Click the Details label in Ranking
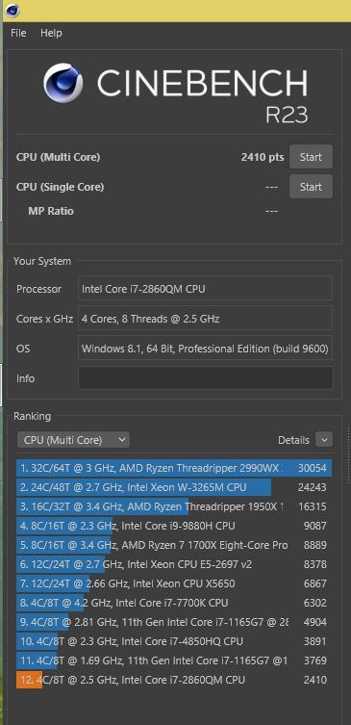The image size is (351, 725). click(293, 440)
